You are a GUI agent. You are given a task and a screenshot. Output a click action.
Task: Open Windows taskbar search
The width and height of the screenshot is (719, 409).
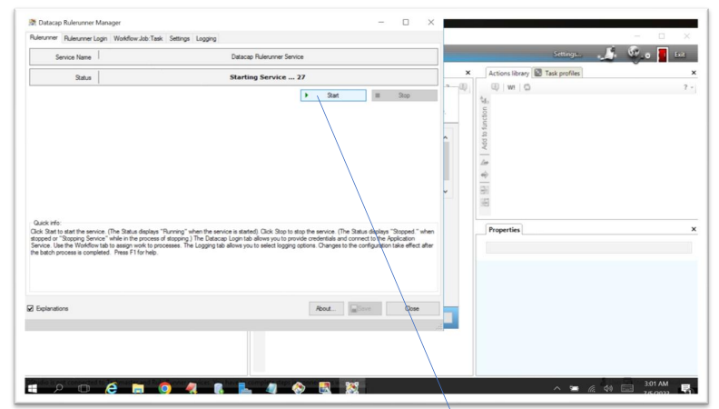[58, 388]
